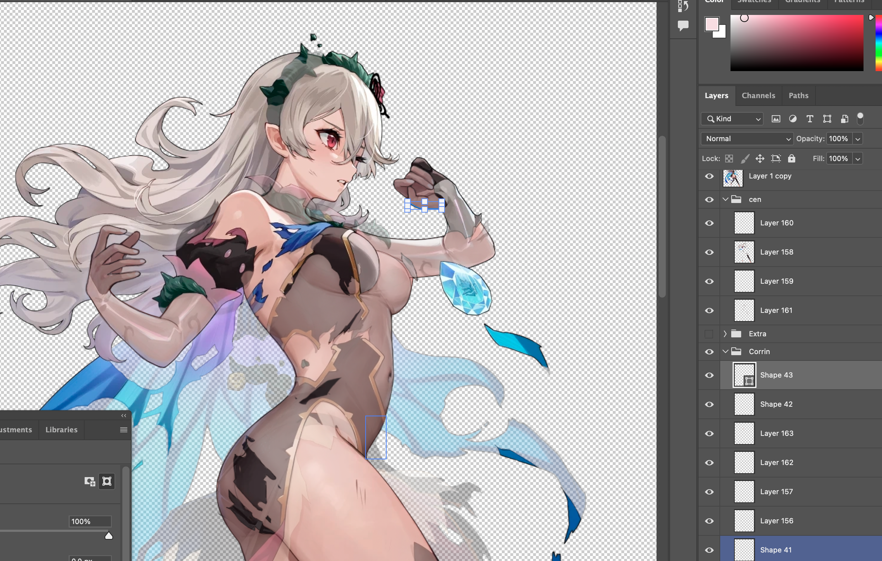Open the Opacity dropdown arrow
Viewport: 882px width, 561px height.
point(857,139)
